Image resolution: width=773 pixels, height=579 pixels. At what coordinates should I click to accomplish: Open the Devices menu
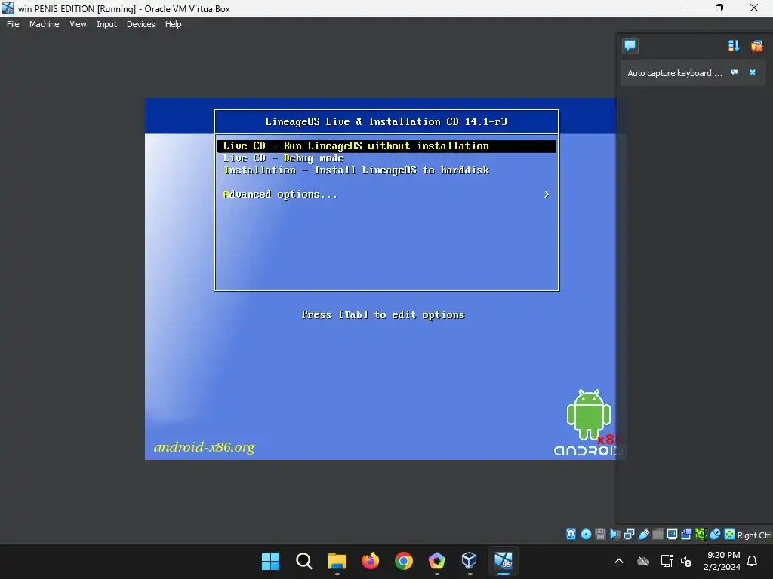click(141, 24)
